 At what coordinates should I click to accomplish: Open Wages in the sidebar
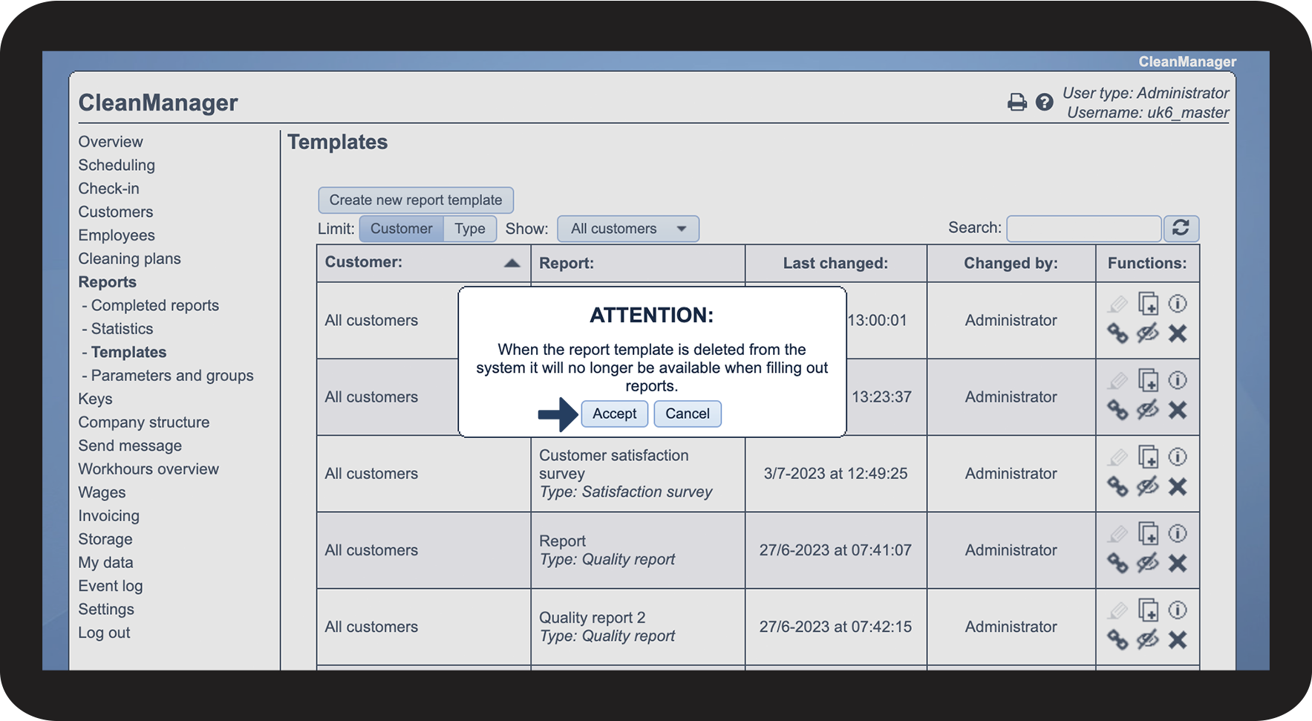tap(102, 492)
